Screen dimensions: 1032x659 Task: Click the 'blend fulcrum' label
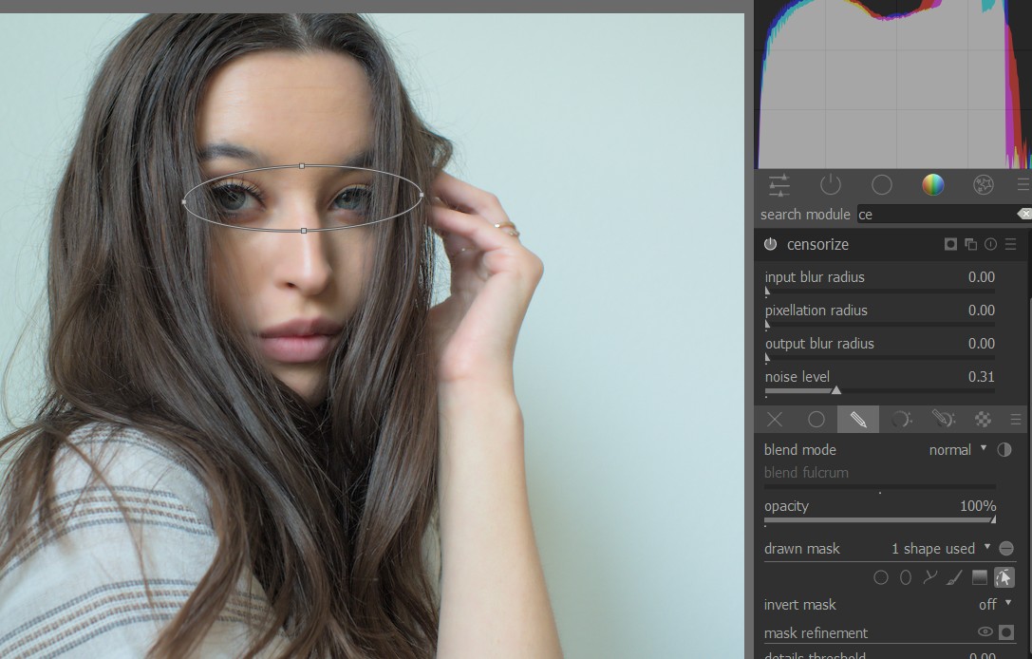coord(806,473)
